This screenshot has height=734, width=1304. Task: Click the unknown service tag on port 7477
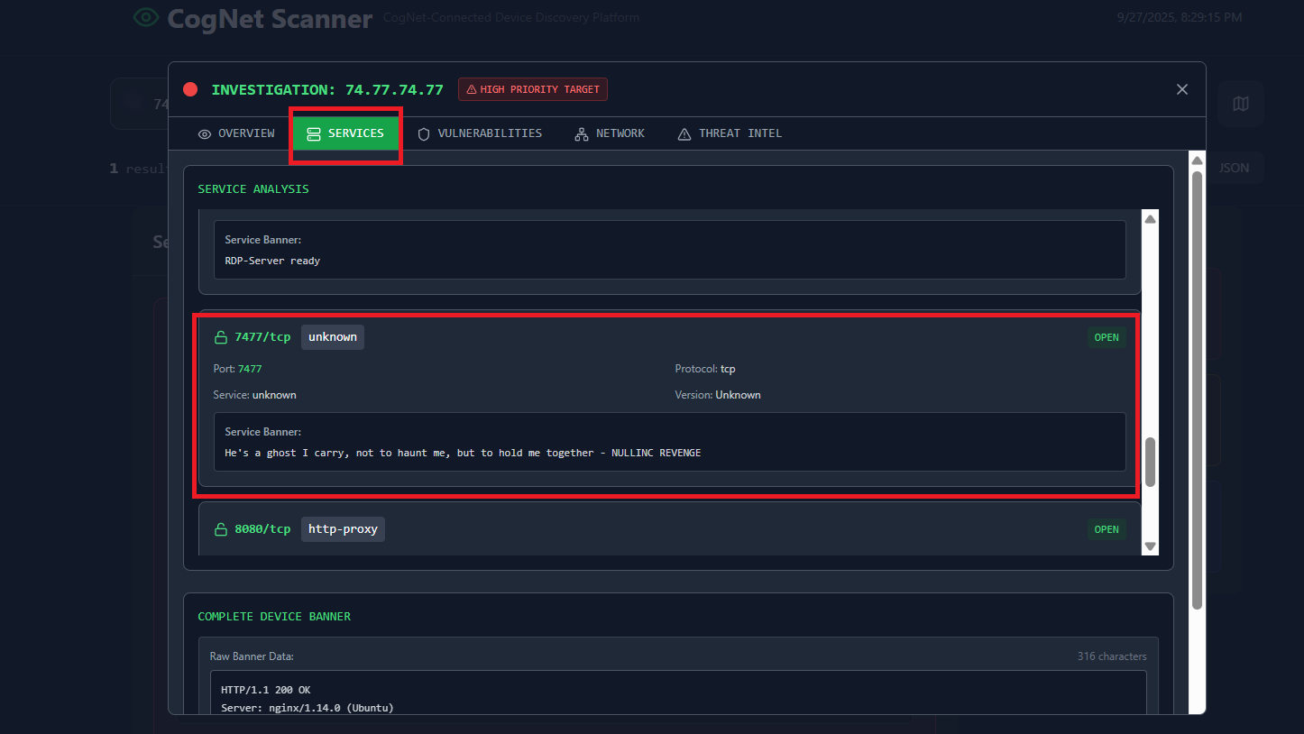333,337
